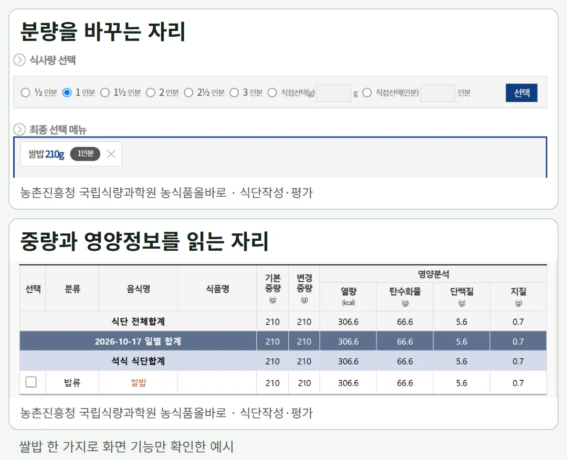The height and width of the screenshot is (460, 567).
Task: Click 306.6 in the 식단 전체합계 row
Action: pyautogui.click(x=348, y=322)
